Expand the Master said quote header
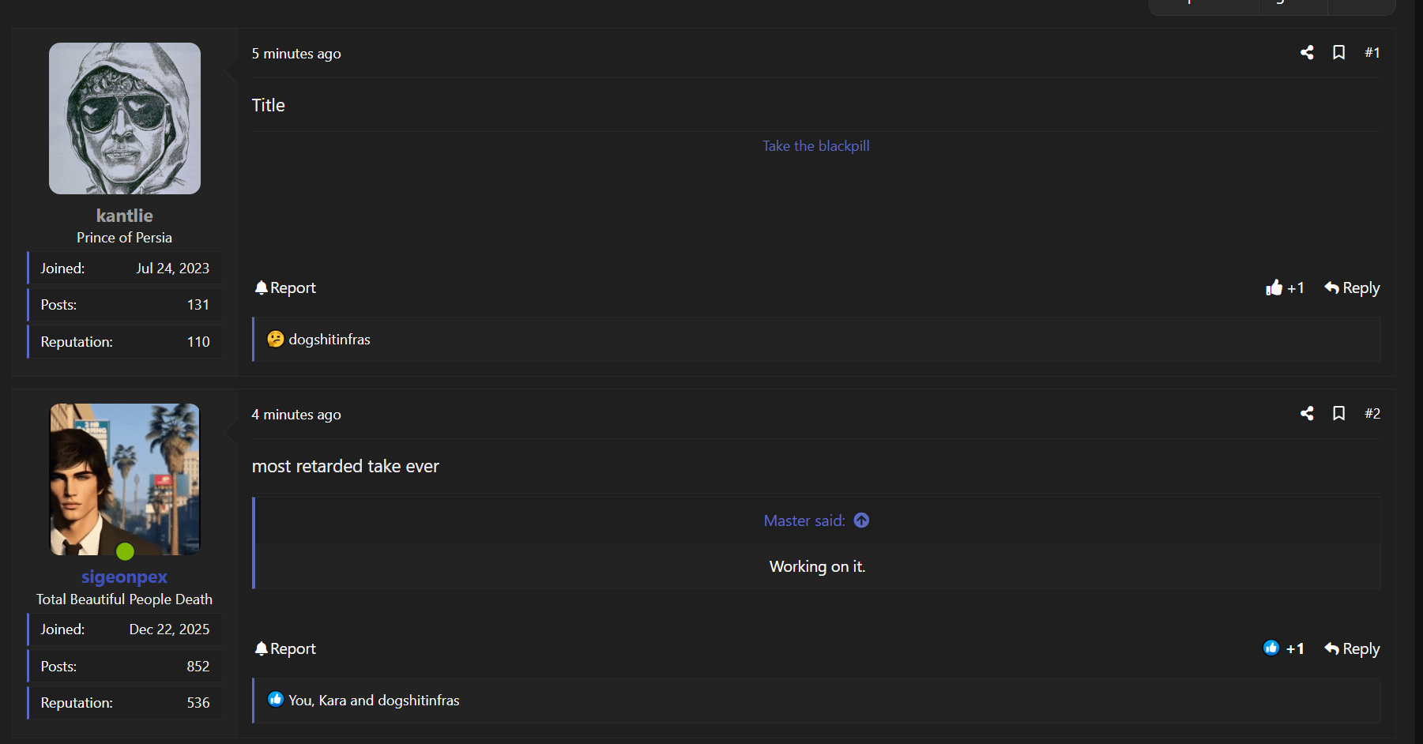Image resolution: width=1423 pixels, height=744 pixels. coord(804,520)
